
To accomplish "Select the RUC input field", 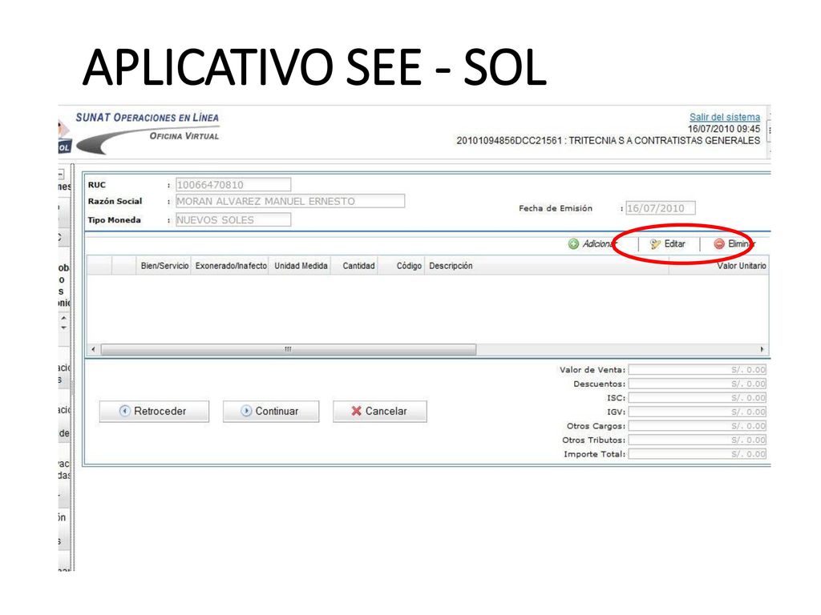I will [233, 185].
